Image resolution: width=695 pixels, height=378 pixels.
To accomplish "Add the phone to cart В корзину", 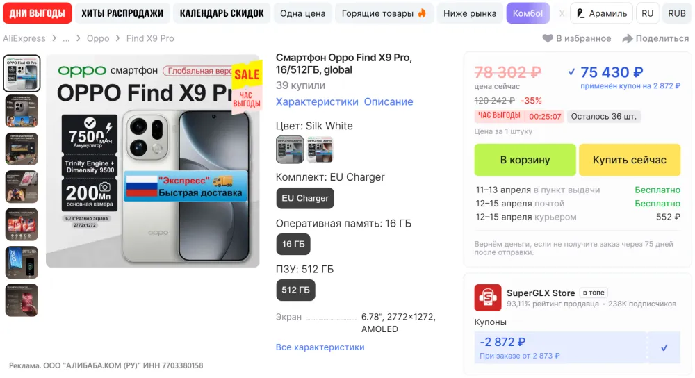I will pos(525,160).
